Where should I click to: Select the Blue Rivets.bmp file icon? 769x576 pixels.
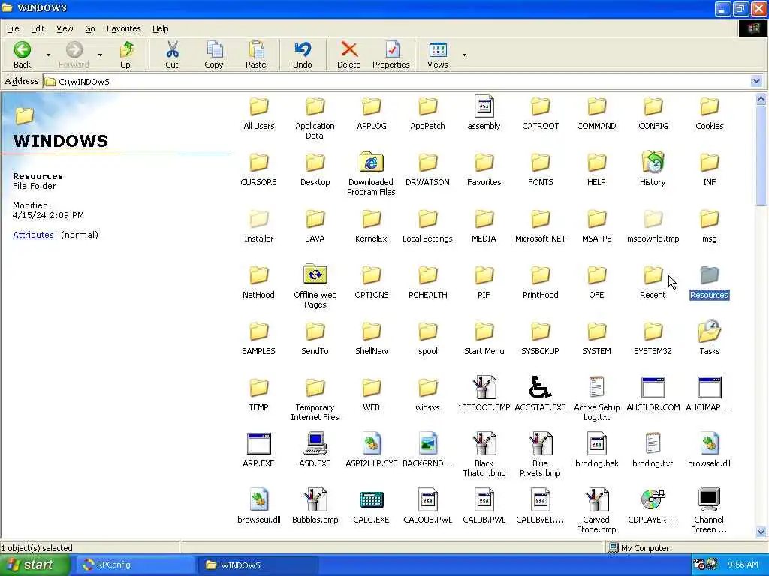click(540, 443)
